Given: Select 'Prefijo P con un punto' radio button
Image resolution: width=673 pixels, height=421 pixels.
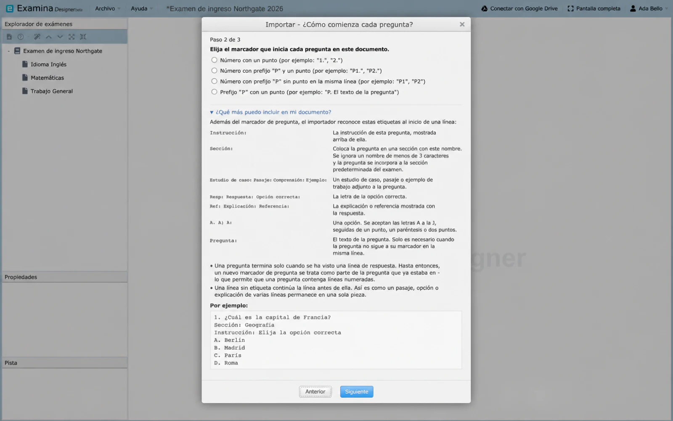Looking at the screenshot, I should (215, 92).
